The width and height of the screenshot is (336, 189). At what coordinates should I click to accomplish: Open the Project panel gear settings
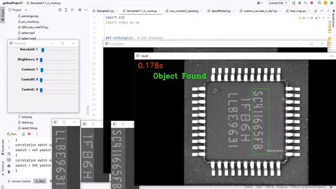[x=80, y=10]
